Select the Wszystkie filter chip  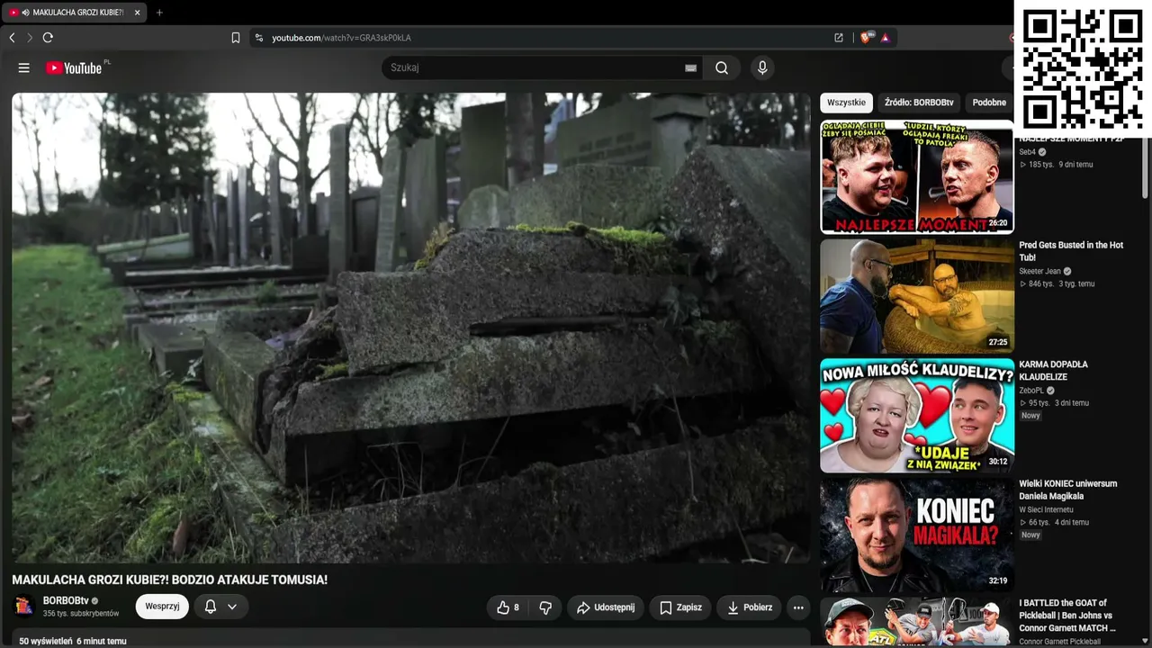tap(847, 103)
